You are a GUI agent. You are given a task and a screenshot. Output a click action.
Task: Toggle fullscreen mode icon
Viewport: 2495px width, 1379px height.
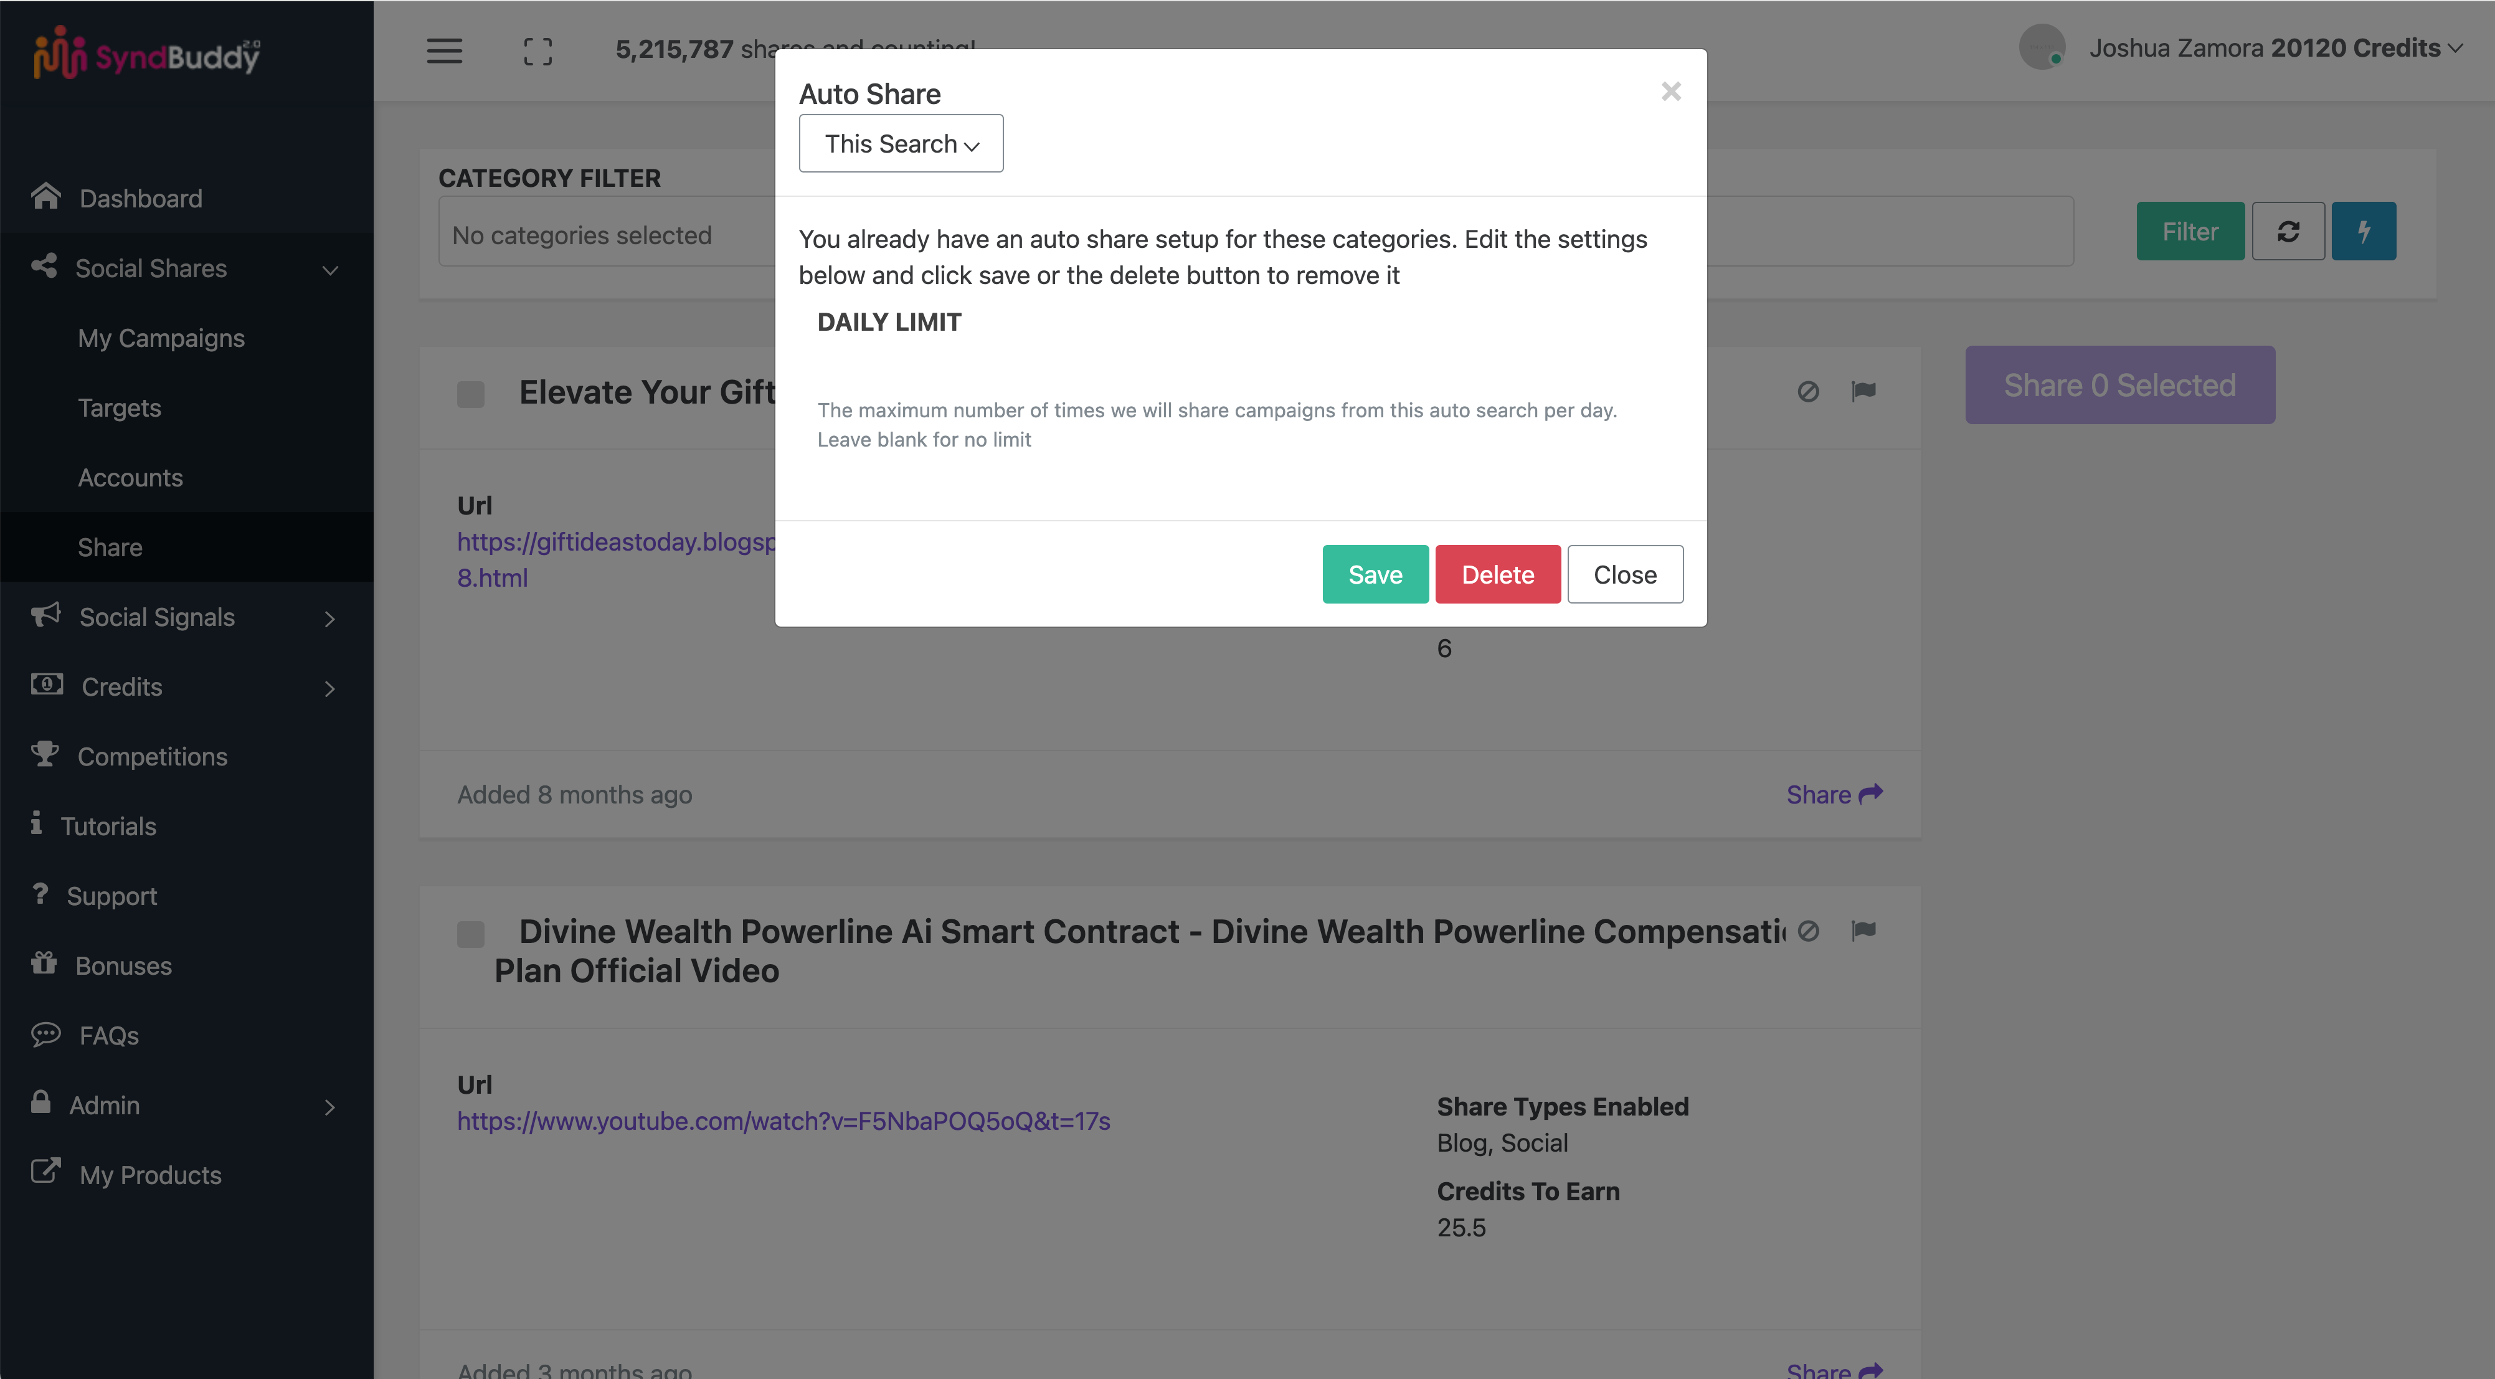point(537,50)
